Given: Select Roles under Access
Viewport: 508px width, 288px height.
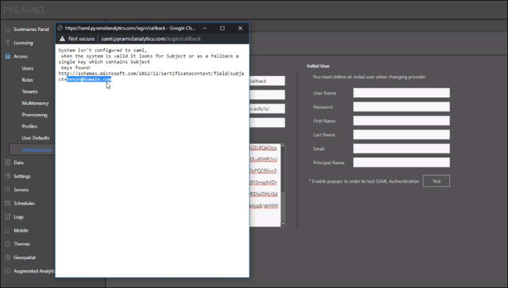Looking at the screenshot, I should (27, 80).
